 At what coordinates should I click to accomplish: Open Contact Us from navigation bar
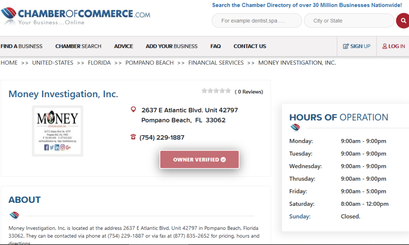249,47
